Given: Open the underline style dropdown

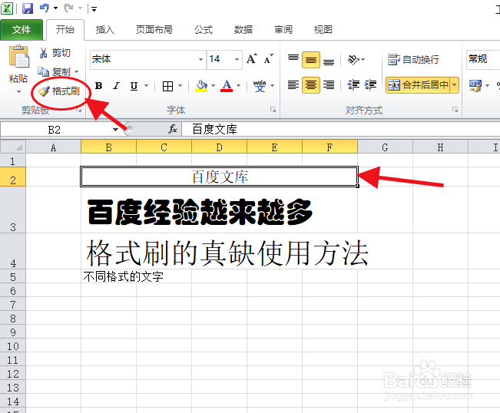Looking at the screenshot, I should click(x=147, y=85).
